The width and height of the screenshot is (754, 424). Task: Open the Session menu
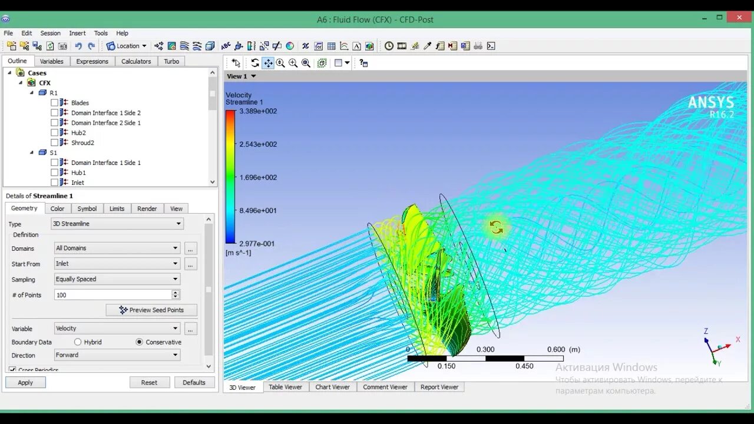tap(50, 34)
